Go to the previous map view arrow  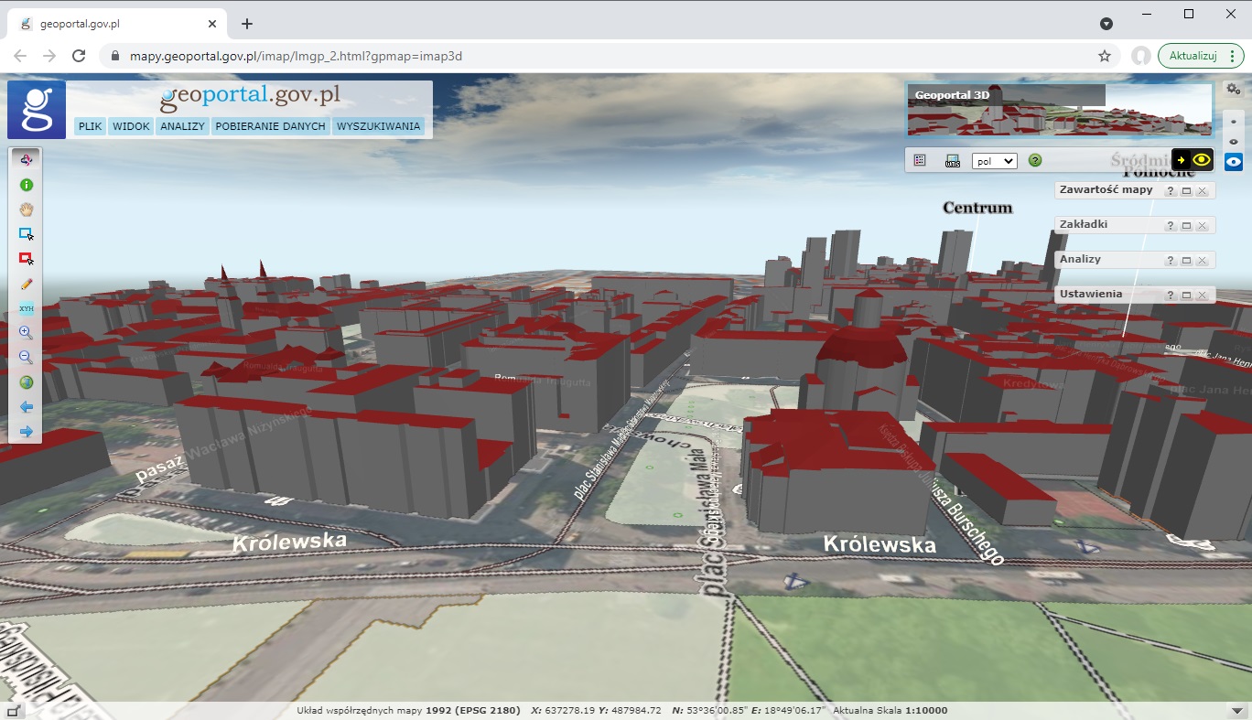click(26, 407)
